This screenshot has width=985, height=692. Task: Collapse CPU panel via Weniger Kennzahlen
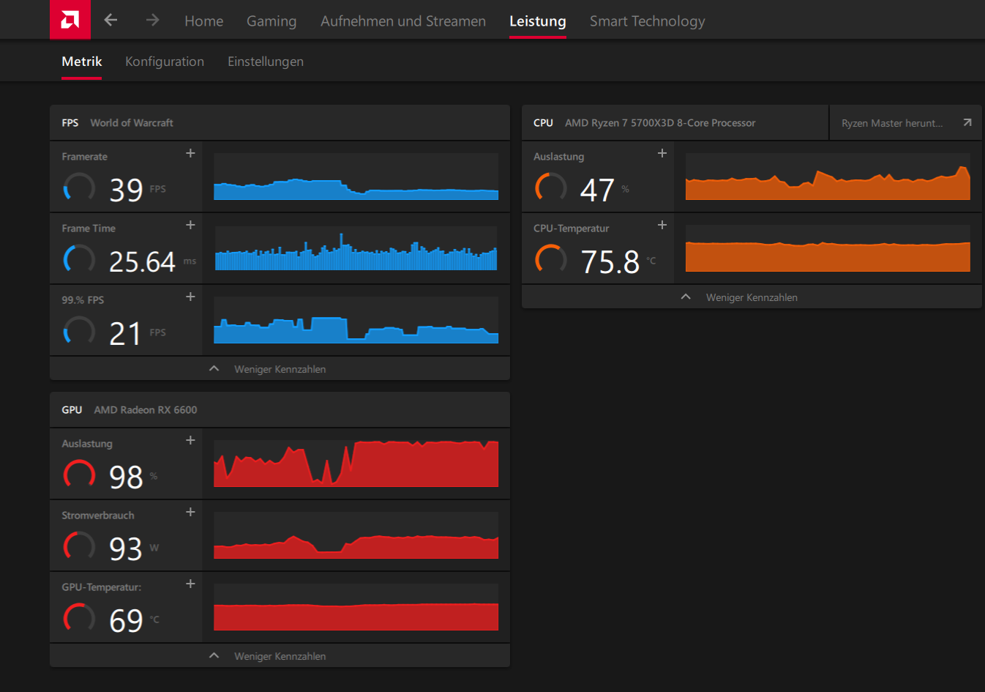(x=752, y=297)
